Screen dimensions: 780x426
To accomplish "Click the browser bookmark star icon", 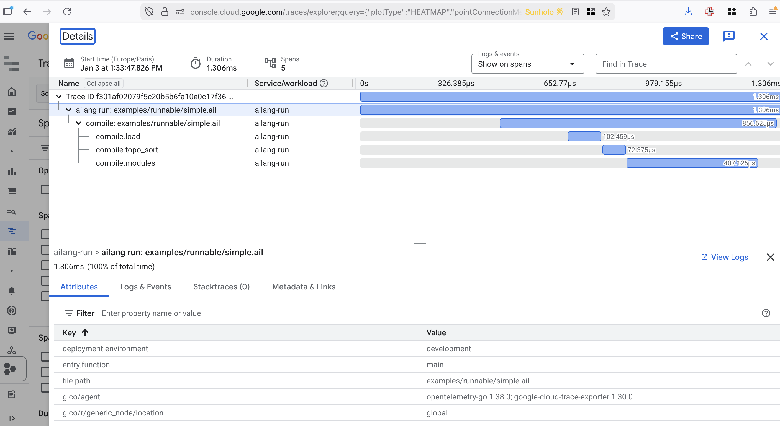I will 606,12.
